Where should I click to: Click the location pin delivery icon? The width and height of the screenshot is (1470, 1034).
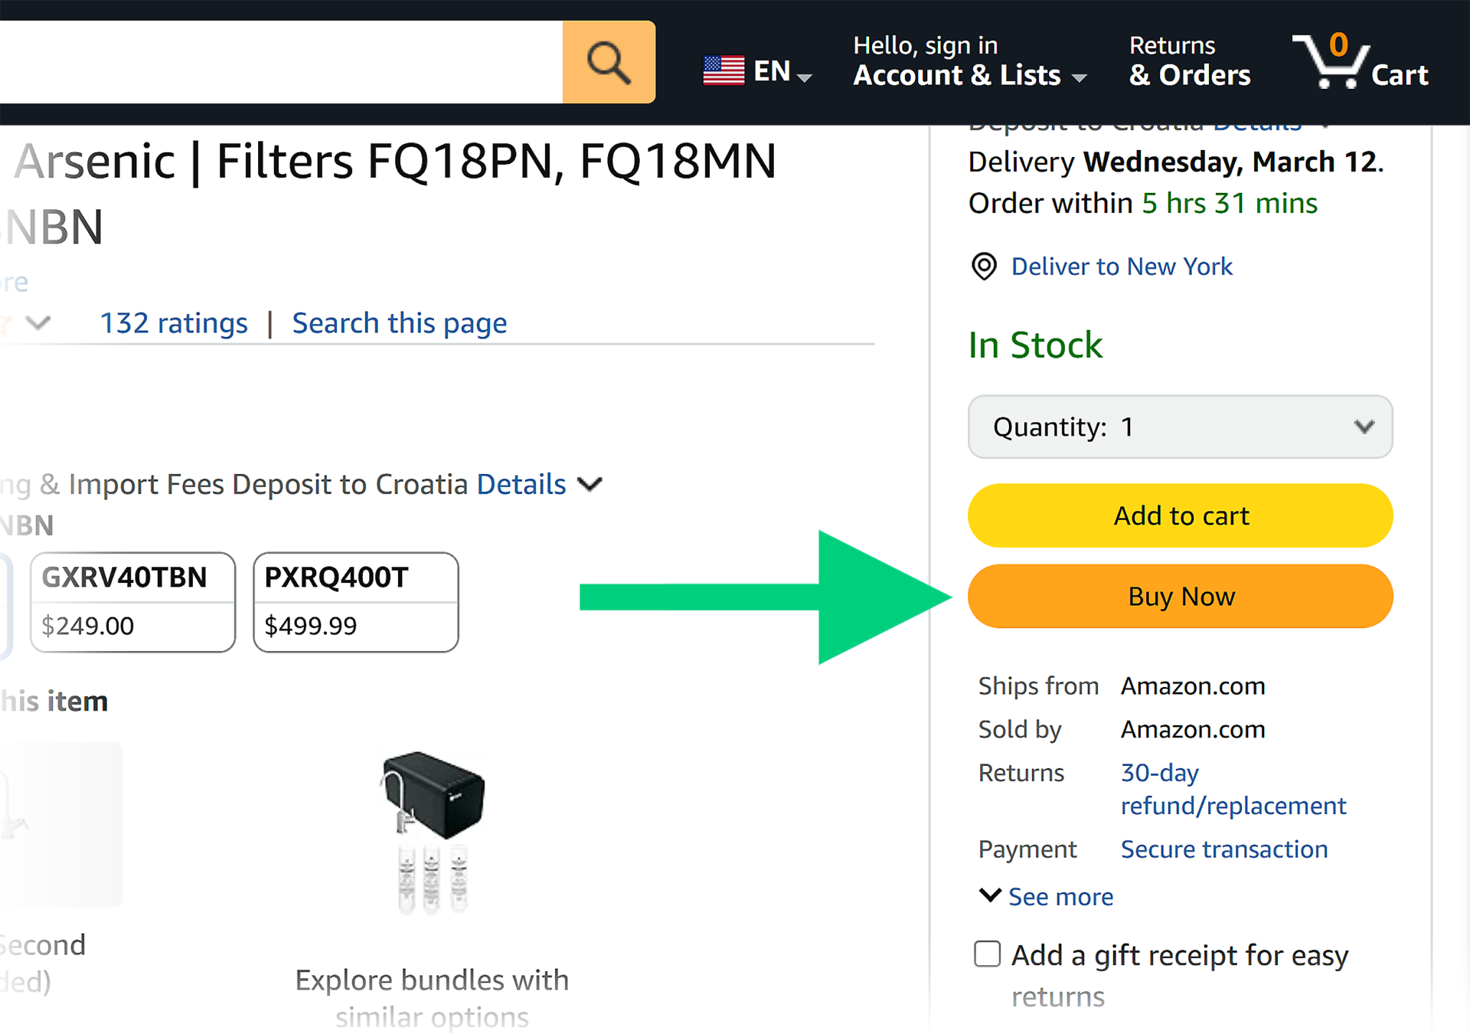click(984, 267)
